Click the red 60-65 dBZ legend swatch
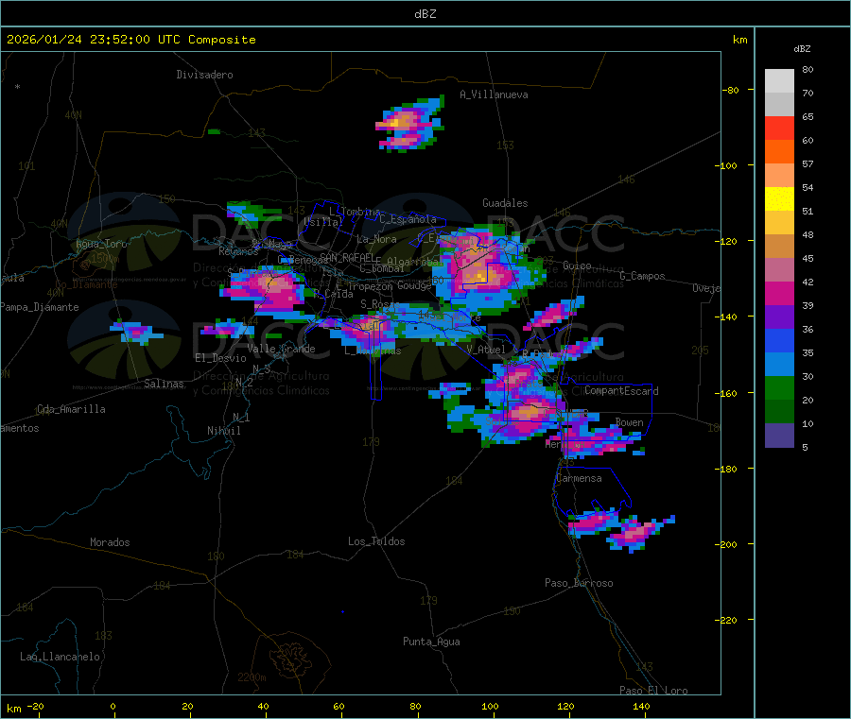 coord(779,128)
